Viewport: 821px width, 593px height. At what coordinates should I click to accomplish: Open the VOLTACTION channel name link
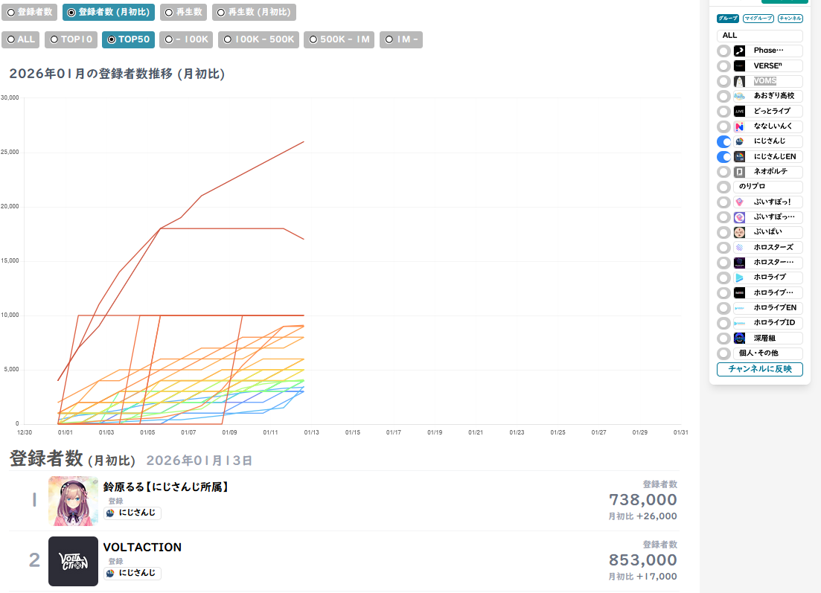point(142,547)
